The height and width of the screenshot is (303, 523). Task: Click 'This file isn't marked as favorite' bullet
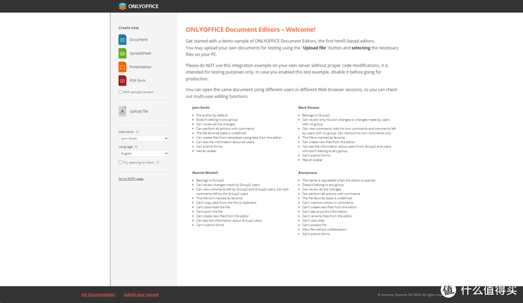[x=219, y=198]
